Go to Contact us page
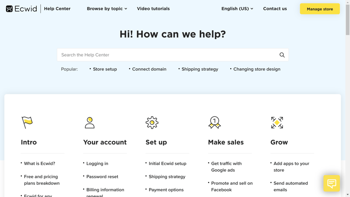The height and width of the screenshot is (197, 350). coord(275,9)
